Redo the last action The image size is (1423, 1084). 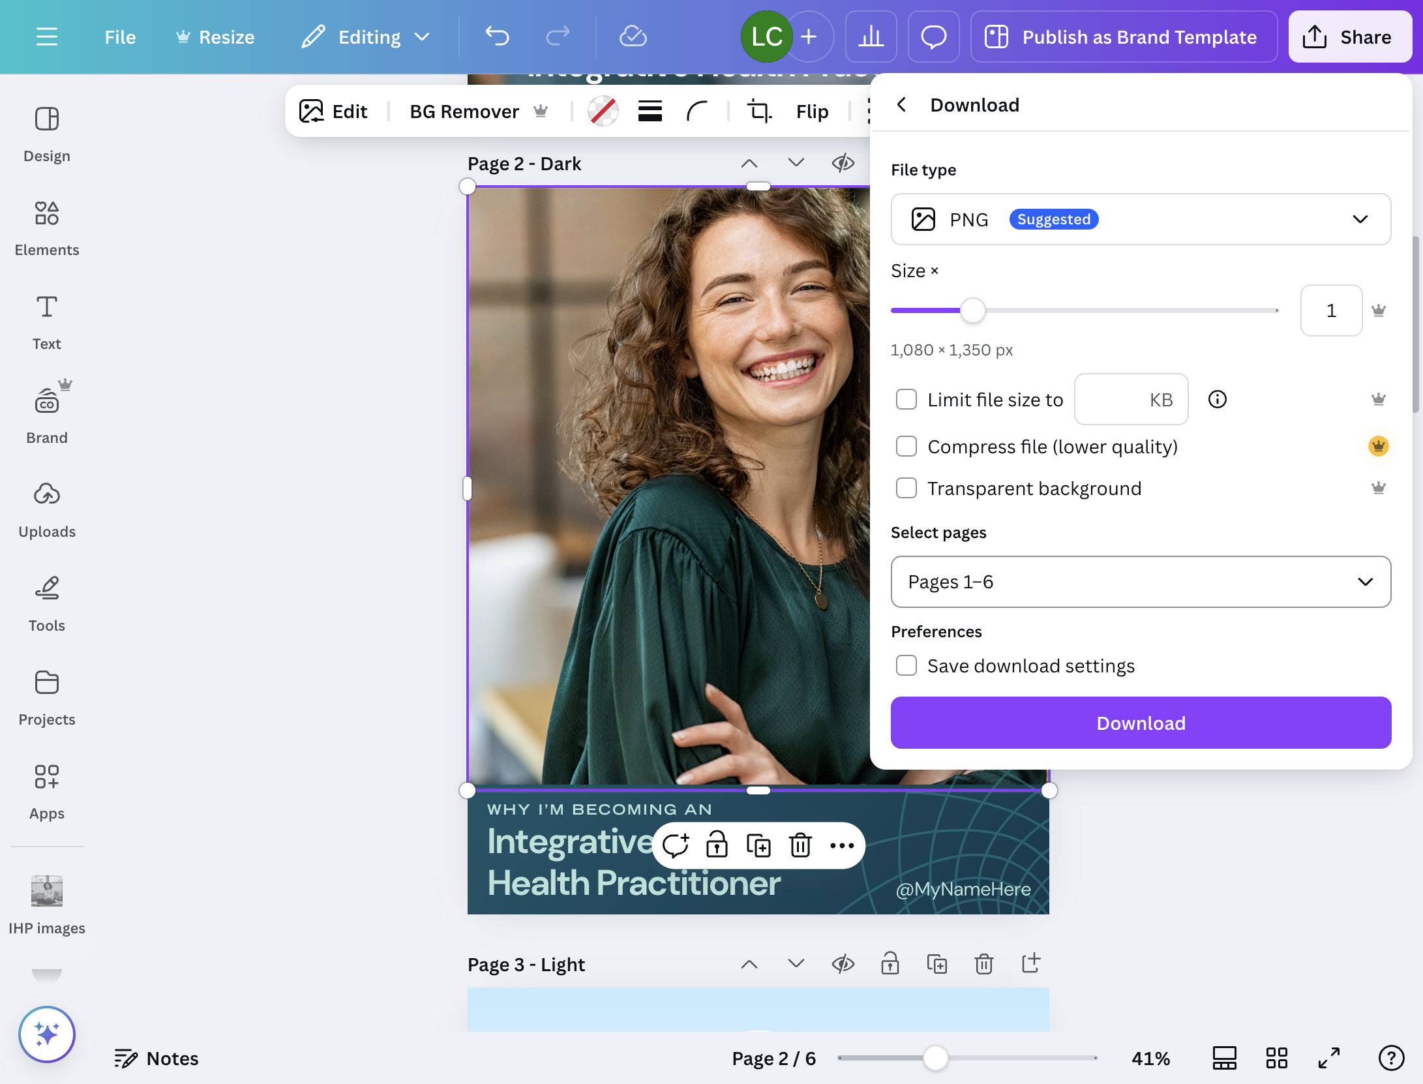(558, 37)
